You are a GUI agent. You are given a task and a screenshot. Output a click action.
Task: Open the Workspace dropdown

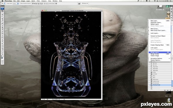tap(85, 3)
